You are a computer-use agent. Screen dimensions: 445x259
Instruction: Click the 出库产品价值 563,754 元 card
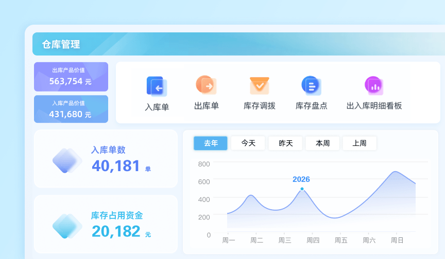tap(71, 77)
